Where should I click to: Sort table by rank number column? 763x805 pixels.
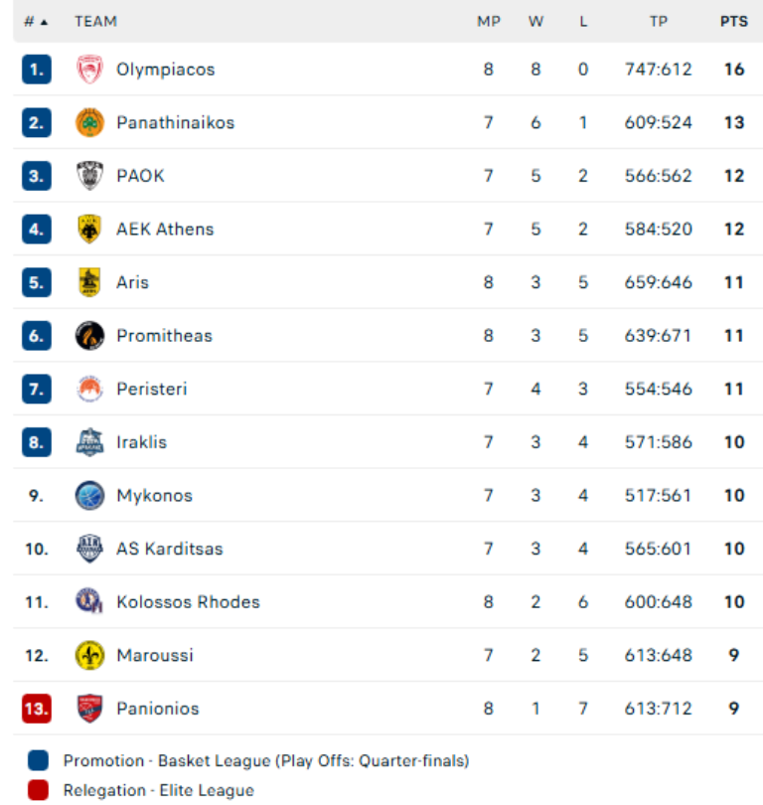[x=36, y=21]
